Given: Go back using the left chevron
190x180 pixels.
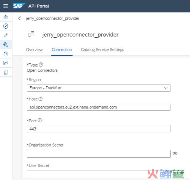Looking at the screenshot, I should 20,18.
